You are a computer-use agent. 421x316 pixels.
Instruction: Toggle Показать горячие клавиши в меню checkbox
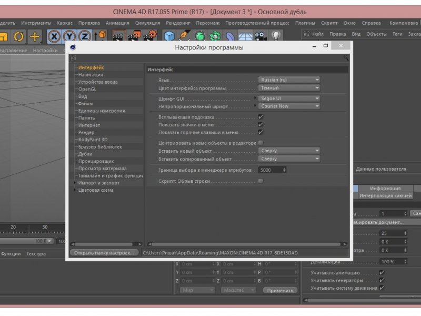click(x=260, y=132)
